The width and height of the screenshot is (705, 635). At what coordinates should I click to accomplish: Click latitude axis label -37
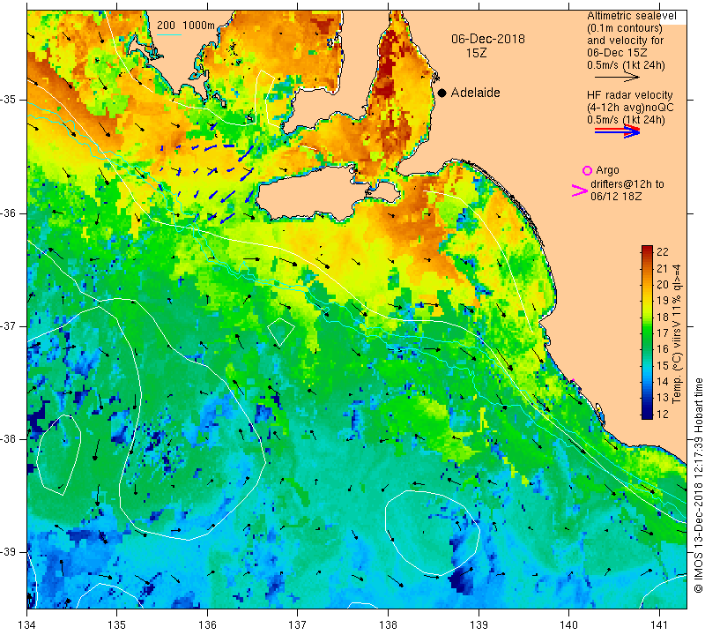[9, 325]
